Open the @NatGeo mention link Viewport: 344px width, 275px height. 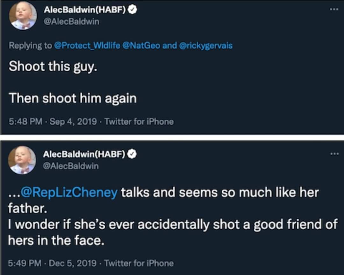pos(141,46)
